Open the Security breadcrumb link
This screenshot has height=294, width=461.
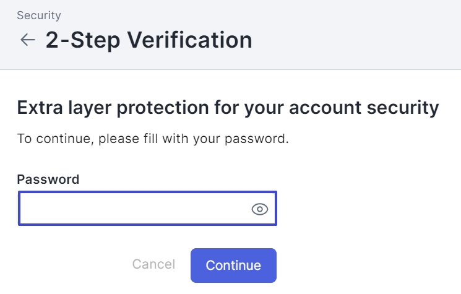(39, 15)
